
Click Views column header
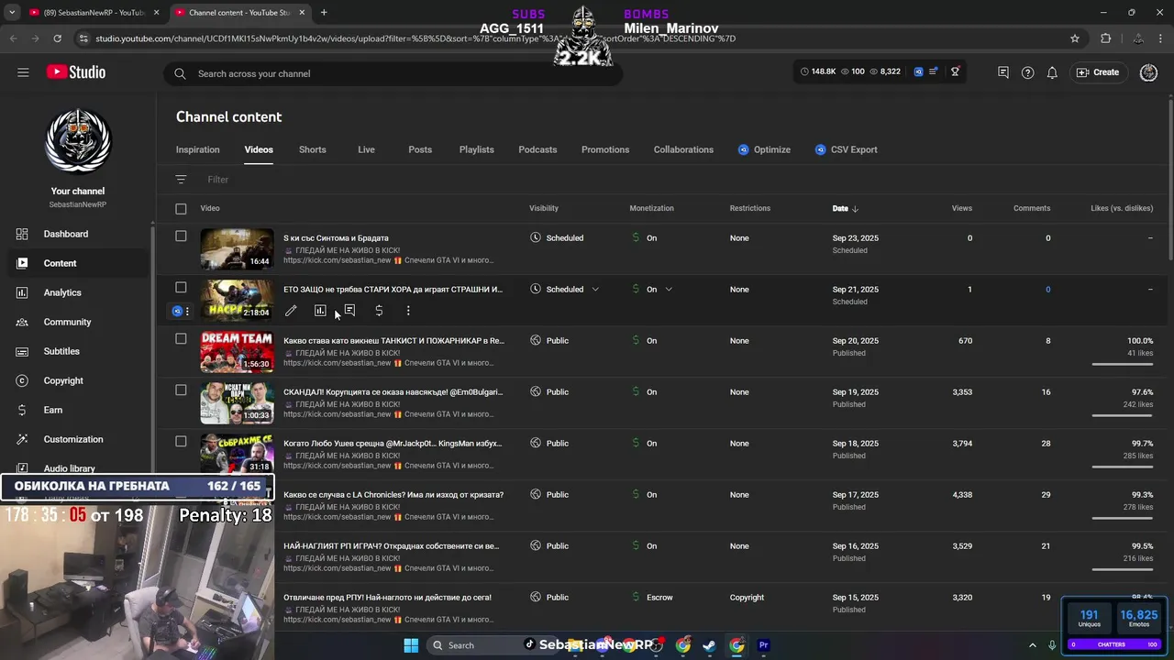tap(961, 208)
